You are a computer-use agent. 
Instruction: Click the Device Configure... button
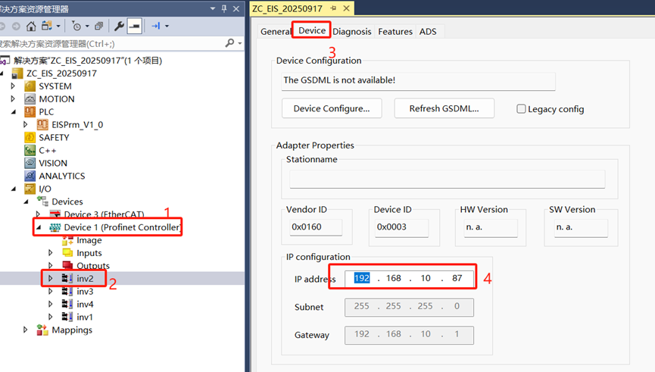pyautogui.click(x=332, y=108)
